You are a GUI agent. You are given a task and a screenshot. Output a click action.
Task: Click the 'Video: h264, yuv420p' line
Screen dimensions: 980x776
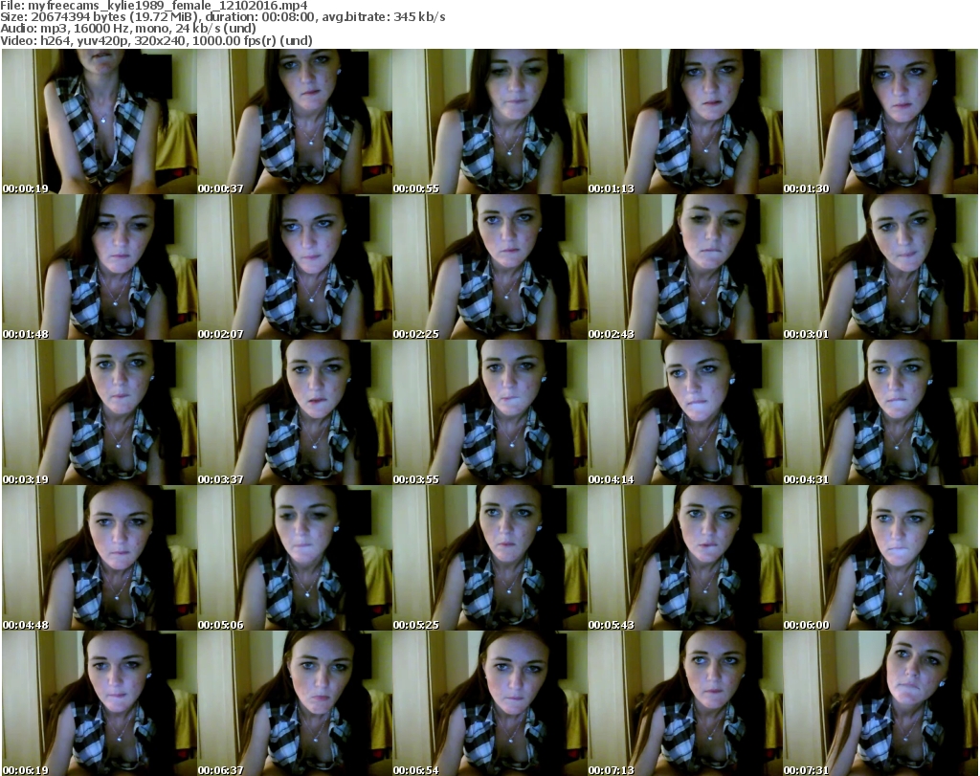[x=156, y=40]
